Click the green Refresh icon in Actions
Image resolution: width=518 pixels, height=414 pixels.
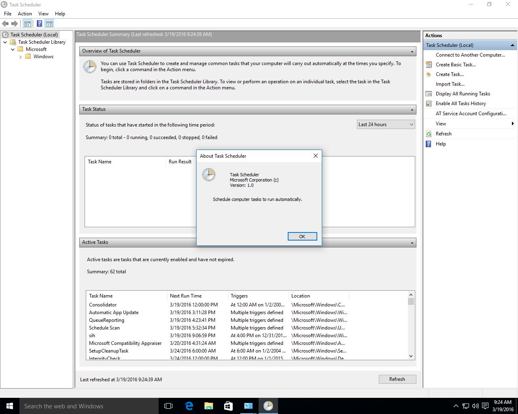[x=429, y=134]
